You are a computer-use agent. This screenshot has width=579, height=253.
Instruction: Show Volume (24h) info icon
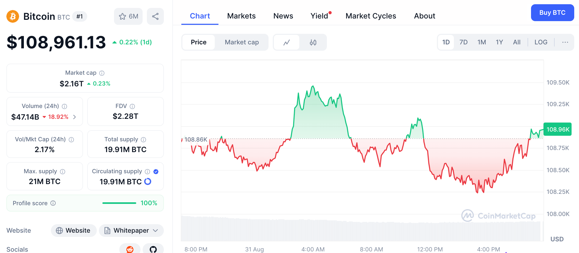click(64, 106)
